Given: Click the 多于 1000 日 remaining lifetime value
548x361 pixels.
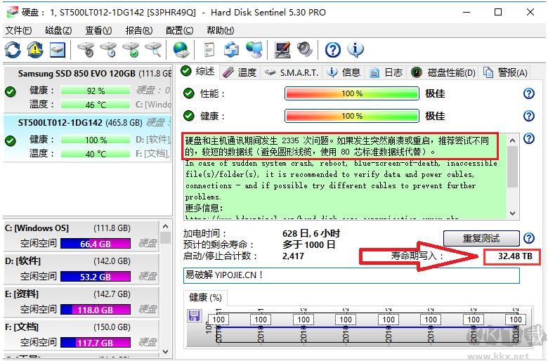Looking at the screenshot, I should point(308,244).
